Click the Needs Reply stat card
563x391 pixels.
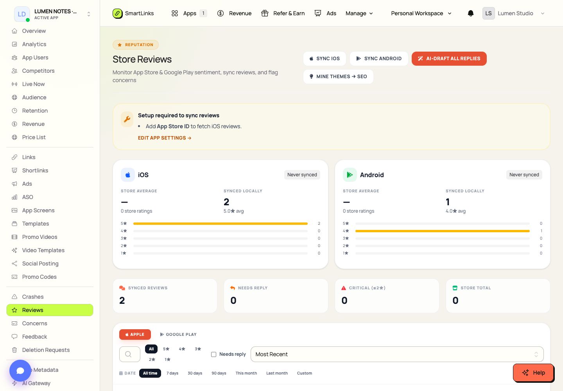276,296
